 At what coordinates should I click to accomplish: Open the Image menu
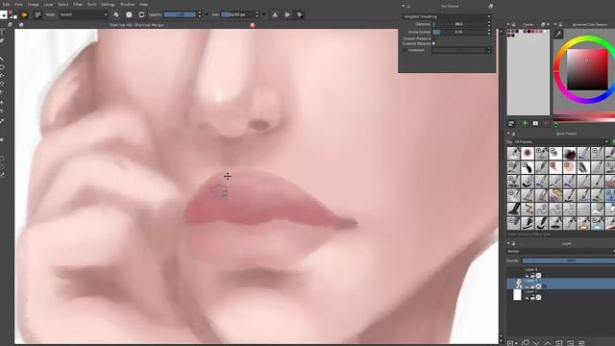[x=33, y=4]
